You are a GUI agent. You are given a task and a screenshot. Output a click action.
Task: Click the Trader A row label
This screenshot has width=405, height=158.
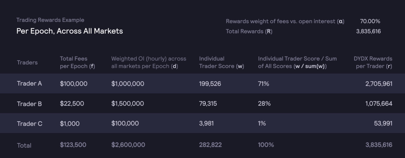[x=29, y=84]
